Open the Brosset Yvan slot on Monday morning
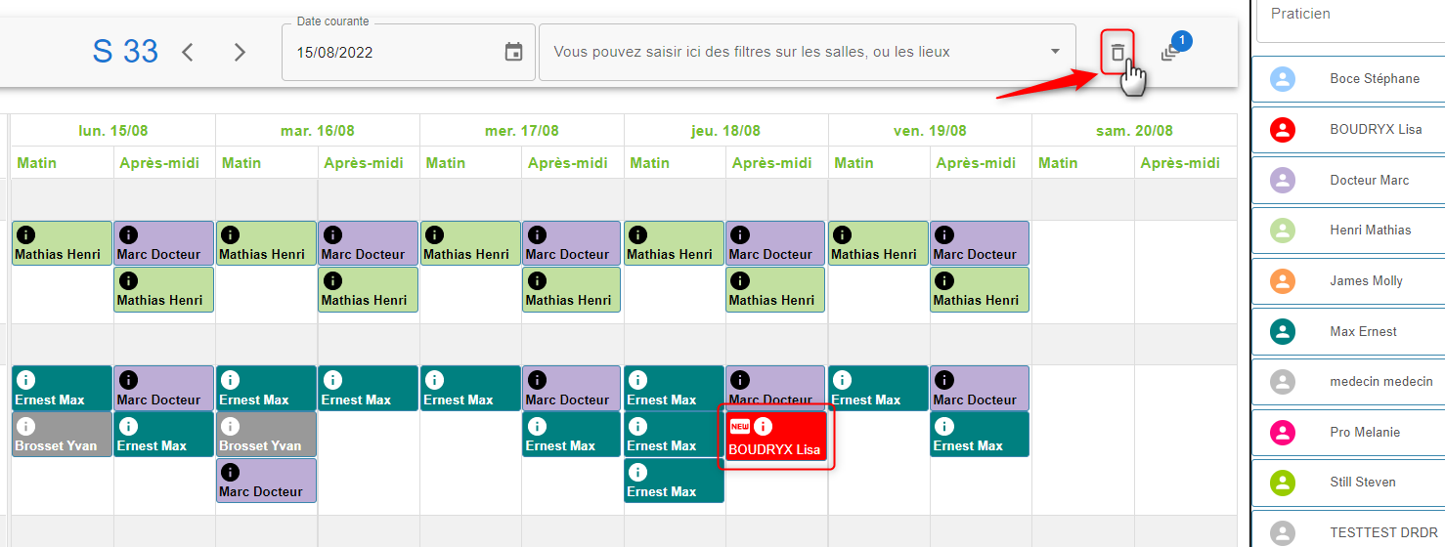Screen dimensions: 1445x547 click(x=62, y=435)
